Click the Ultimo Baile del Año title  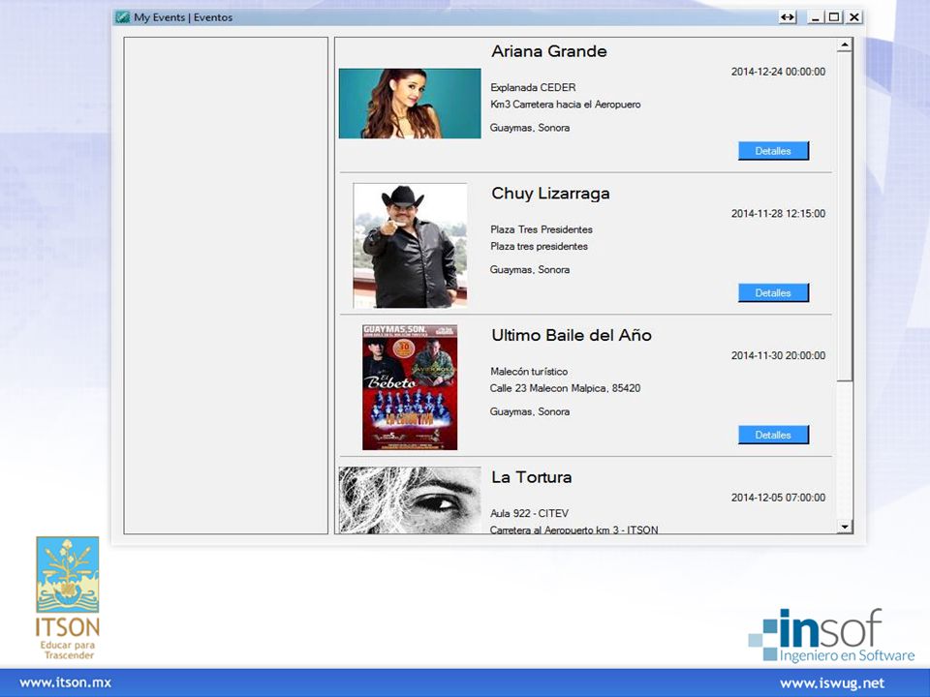(x=572, y=336)
